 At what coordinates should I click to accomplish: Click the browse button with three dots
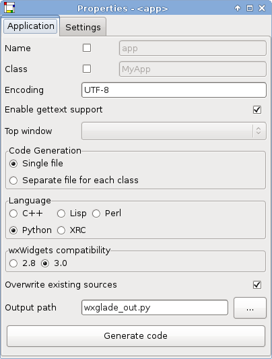point(250,308)
